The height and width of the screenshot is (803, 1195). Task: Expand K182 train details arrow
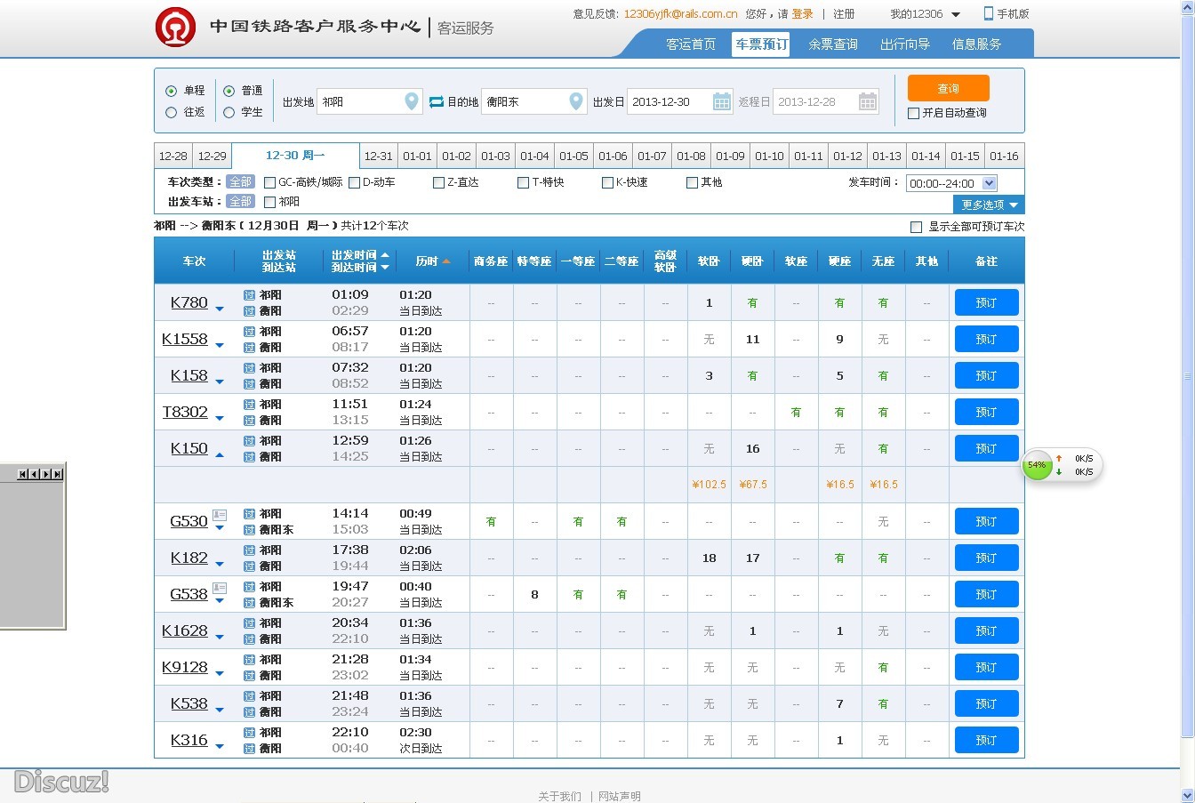click(220, 565)
